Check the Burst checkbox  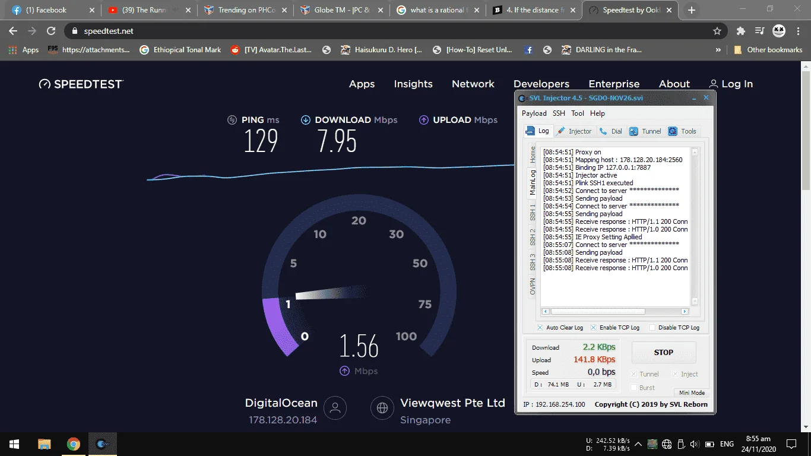634,388
